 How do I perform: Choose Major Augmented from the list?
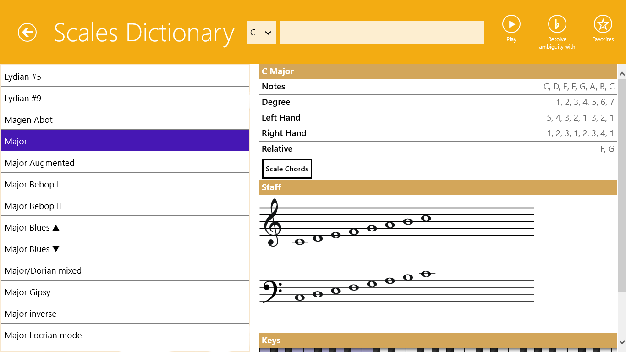tap(125, 163)
